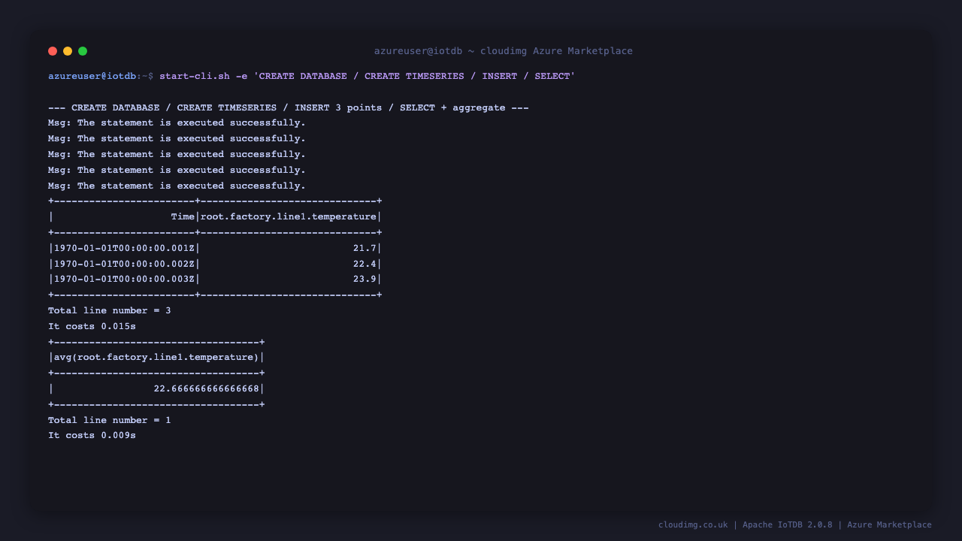Image resolution: width=962 pixels, height=541 pixels.
Task: Click the timestamp '1970-01-01T00:00:00.001Z'
Action: 124,248
